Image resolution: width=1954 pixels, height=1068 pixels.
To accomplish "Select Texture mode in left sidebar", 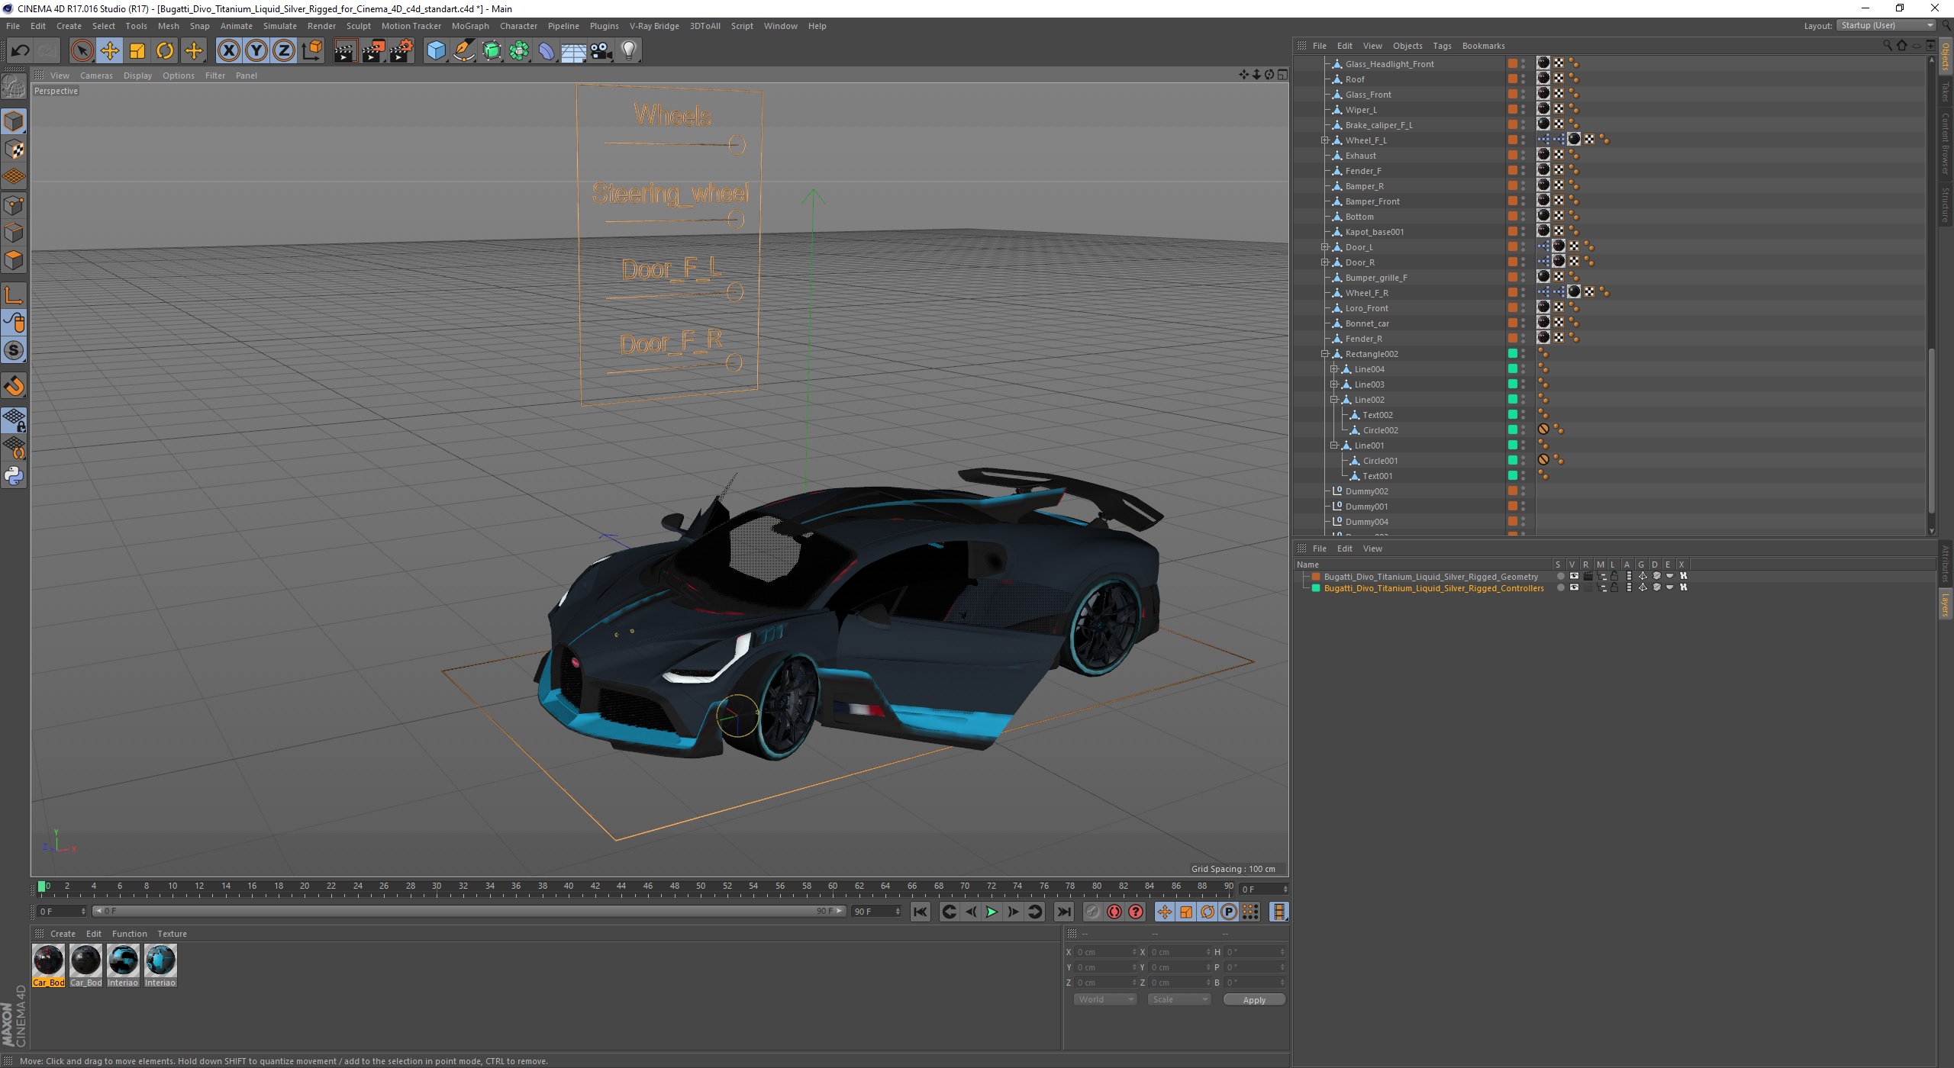I will tap(14, 150).
